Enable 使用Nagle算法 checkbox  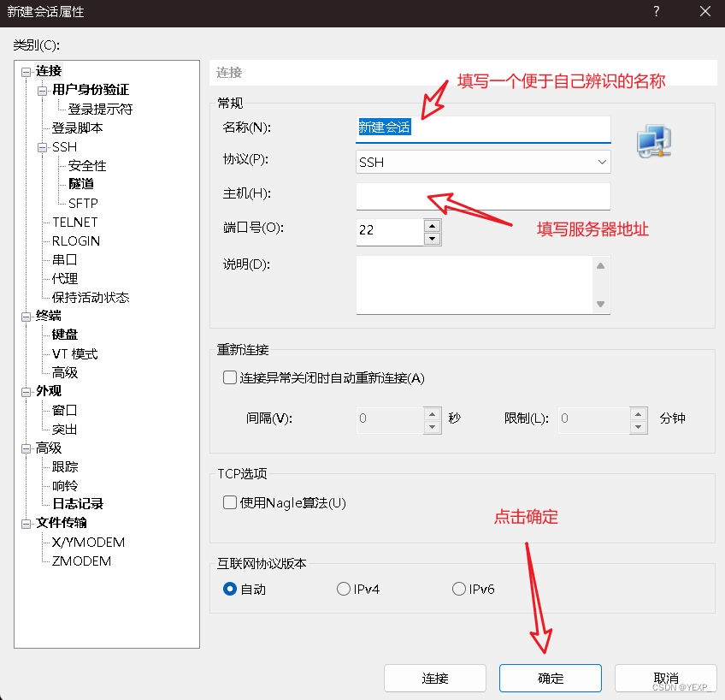coord(229,504)
